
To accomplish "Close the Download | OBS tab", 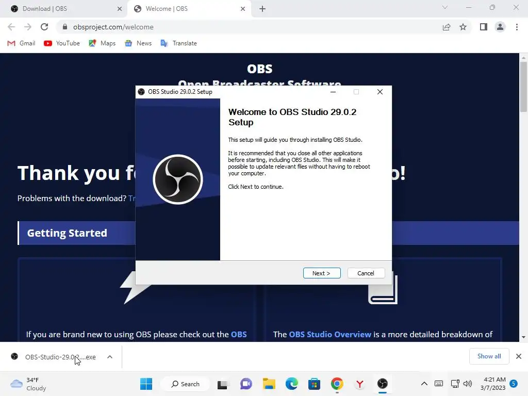I will (x=120, y=9).
